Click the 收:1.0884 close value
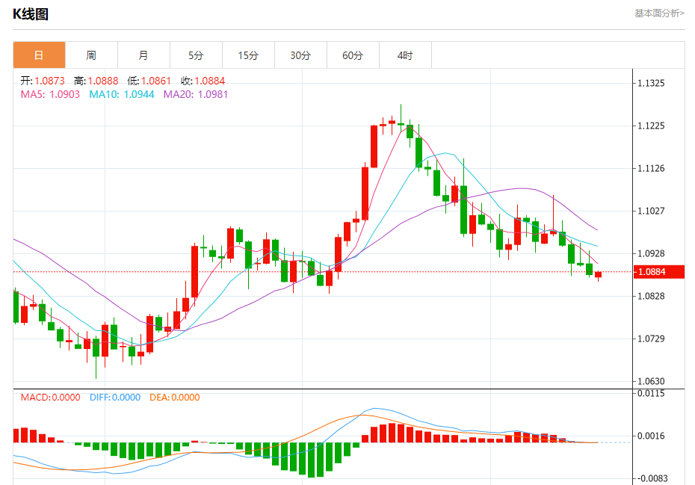Viewport: 695px width, 485px height. 203,81
